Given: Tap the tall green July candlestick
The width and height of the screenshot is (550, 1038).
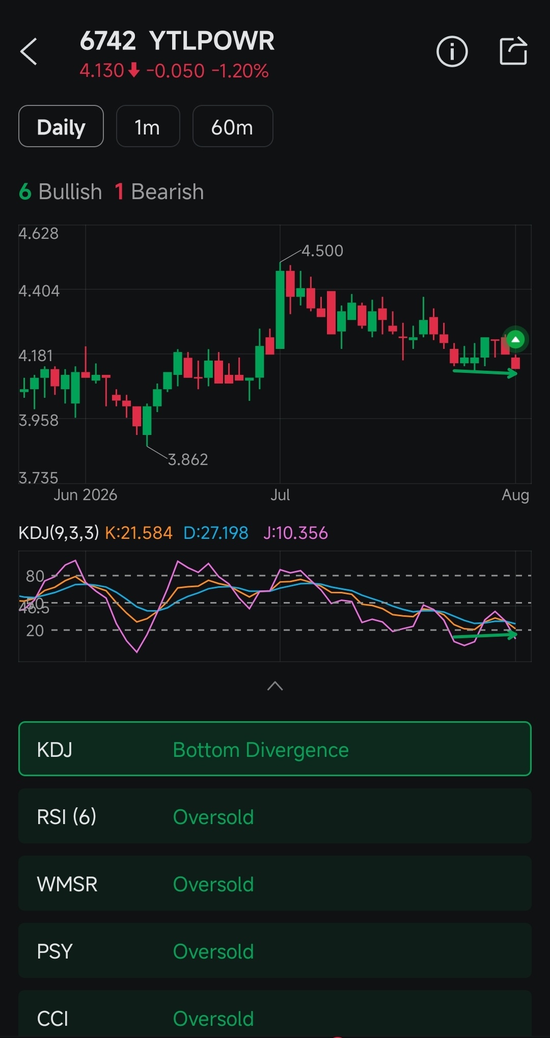Looking at the screenshot, I should (280, 309).
